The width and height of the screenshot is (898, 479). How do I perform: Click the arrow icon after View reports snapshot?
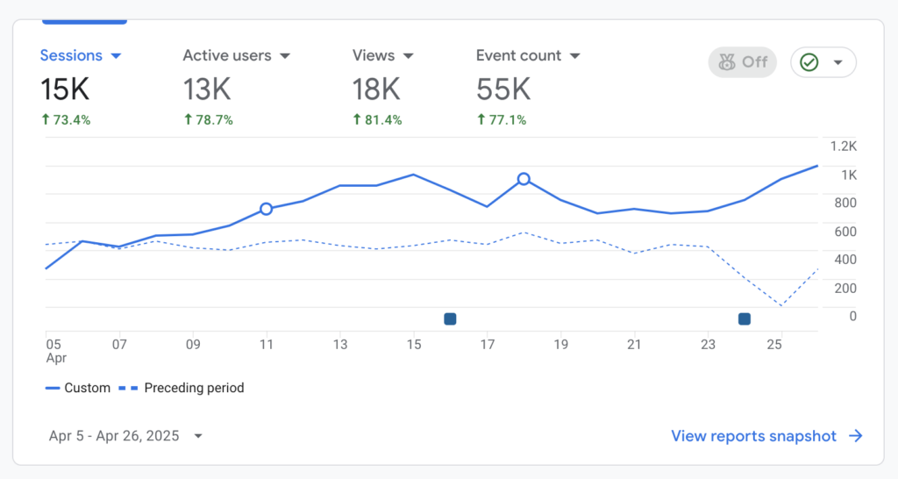coord(856,436)
